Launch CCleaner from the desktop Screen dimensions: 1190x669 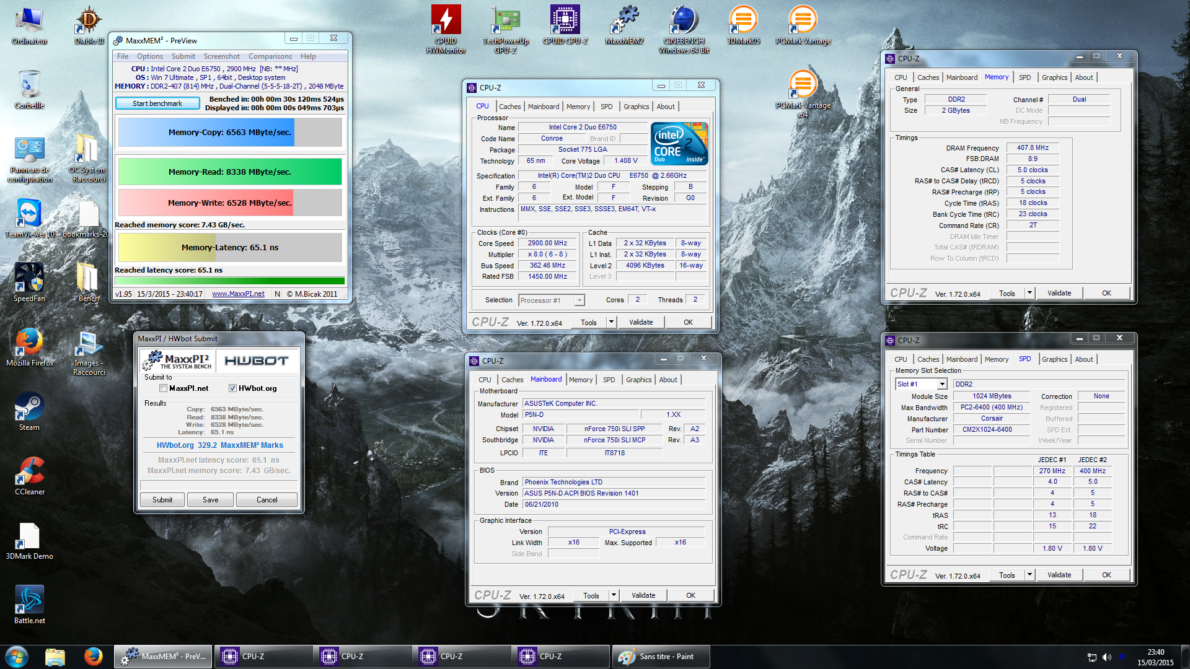tap(29, 477)
